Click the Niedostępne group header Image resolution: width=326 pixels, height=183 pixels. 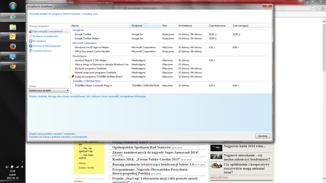(80, 56)
